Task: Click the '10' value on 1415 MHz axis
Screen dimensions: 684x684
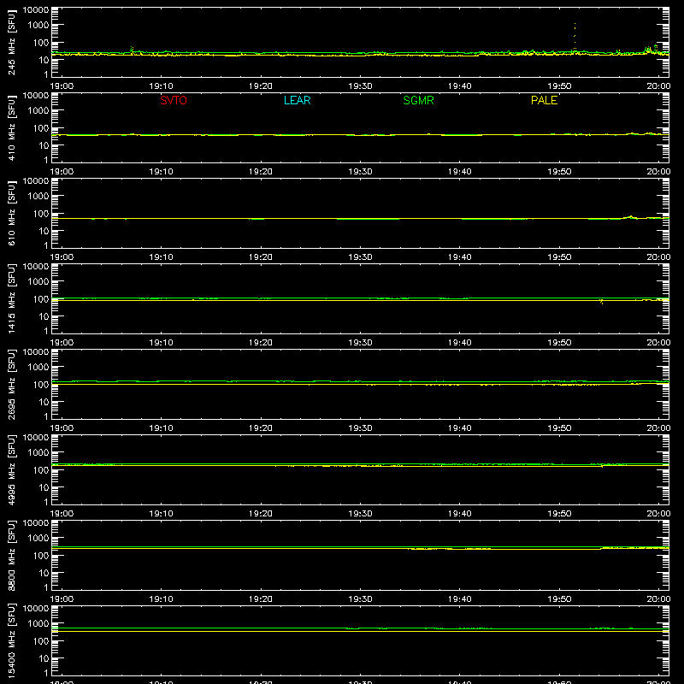Action: pos(44,316)
